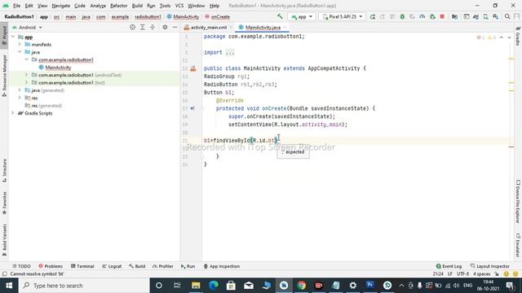
Task: Click Select Opened File target icon
Action: pyautogui.click(x=132, y=27)
